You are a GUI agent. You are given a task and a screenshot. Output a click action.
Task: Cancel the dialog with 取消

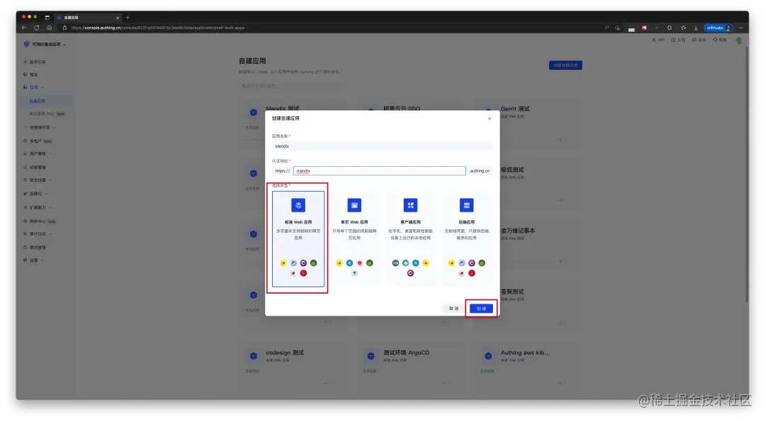454,308
